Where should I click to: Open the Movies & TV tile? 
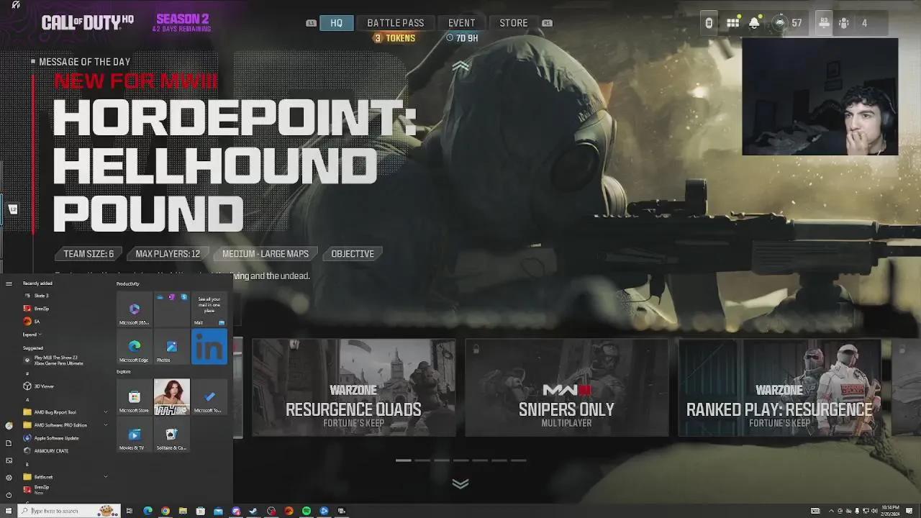tap(135, 435)
